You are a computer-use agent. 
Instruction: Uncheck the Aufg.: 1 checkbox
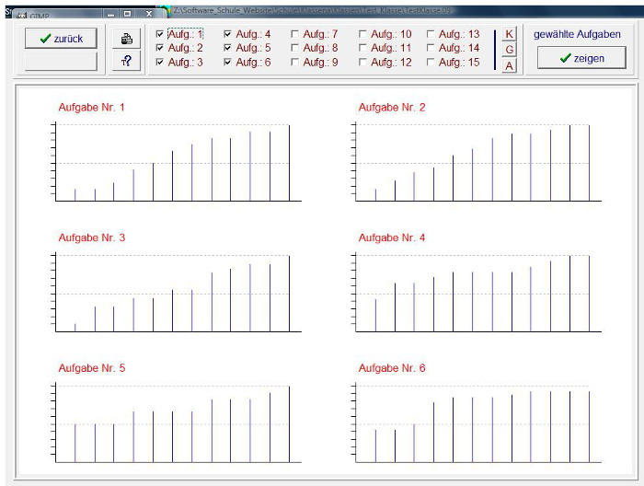tap(161, 34)
